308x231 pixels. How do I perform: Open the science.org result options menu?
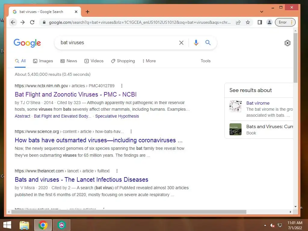(131, 131)
